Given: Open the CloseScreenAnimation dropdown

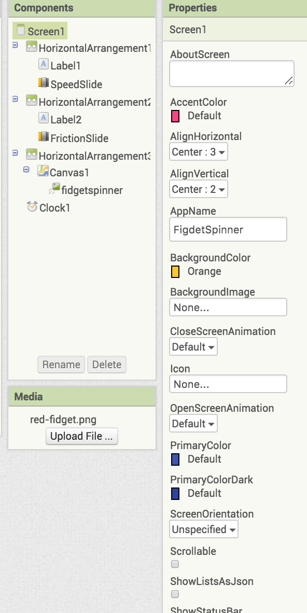Looking at the screenshot, I should [x=193, y=347].
